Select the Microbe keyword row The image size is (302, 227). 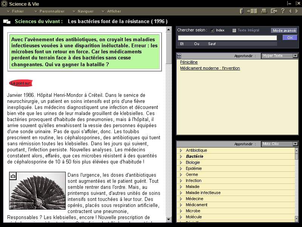[x=236, y=211]
